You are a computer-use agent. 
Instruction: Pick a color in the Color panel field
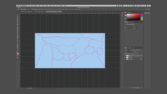pyautogui.click(x=134, y=17)
